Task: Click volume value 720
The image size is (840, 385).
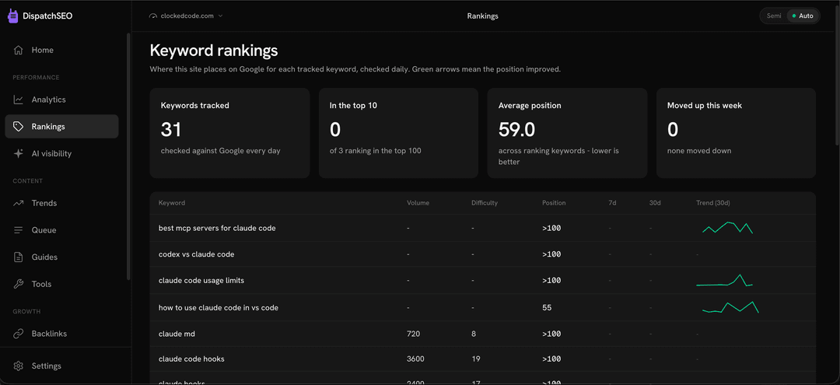Action: [x=414, y=334]
